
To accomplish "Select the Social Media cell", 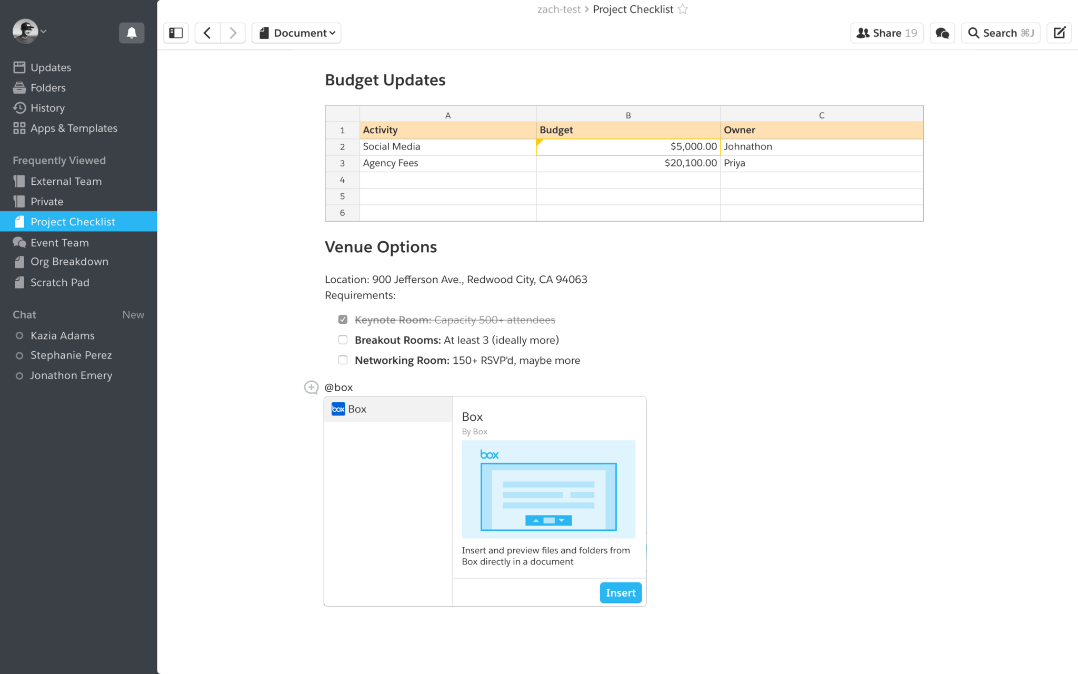I will 448,147.
